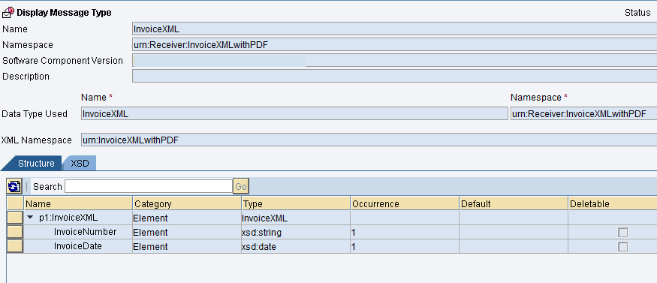Image resolution: width=657 pixels, height=283 pixels.
Task: Click the XML Namespace field
Action: tap(369, 140)
